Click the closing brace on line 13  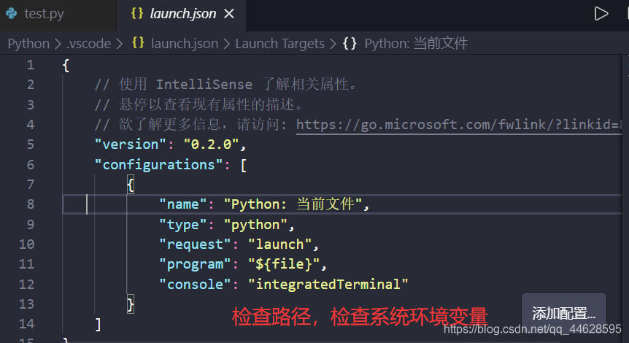(x=131, y=304)
